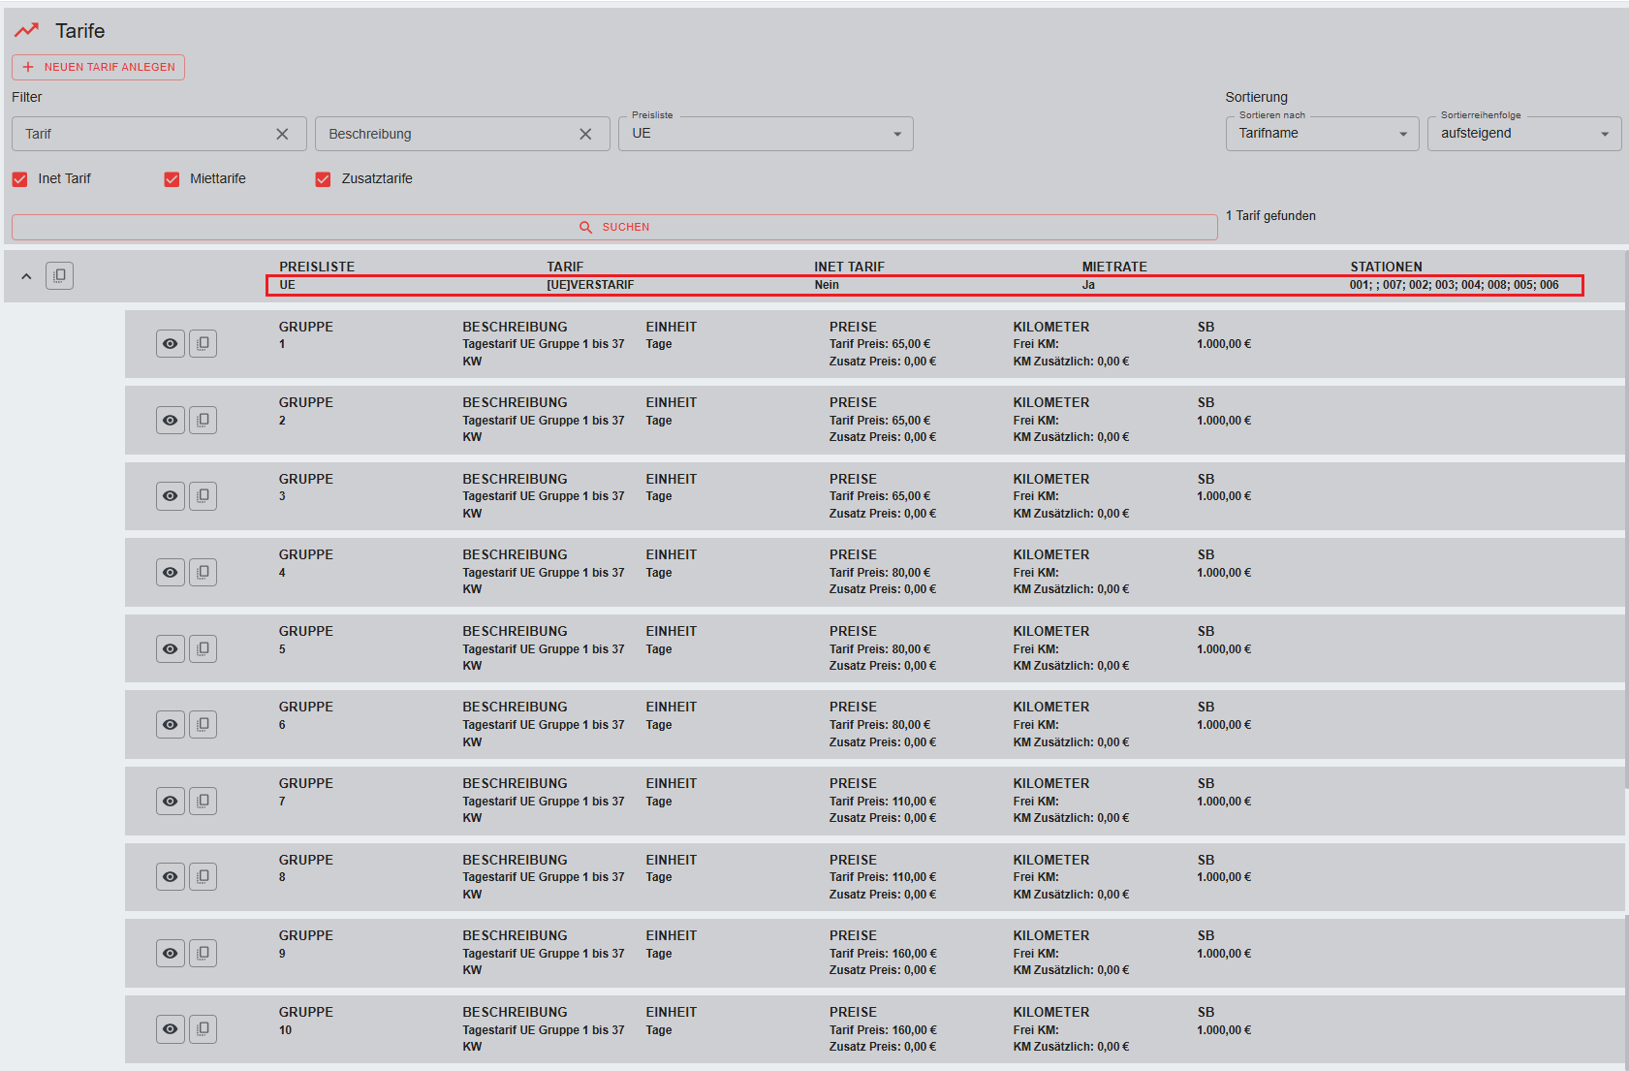Collapse the UE tariff group list
Screen dimensions: 1629x1071
pyautogui.click(x=26, y=276)
